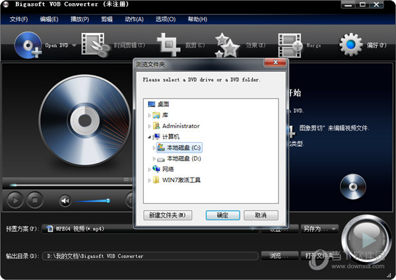396x280 pixels.
Task: Click the Merge filmstrip icon
Action: [290, 45]
